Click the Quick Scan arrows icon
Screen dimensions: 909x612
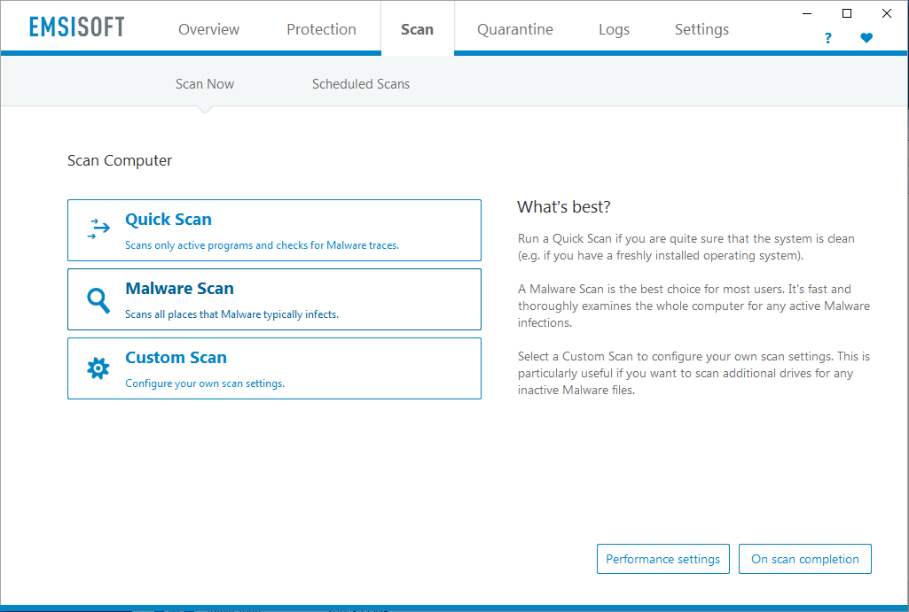[98, 229]
